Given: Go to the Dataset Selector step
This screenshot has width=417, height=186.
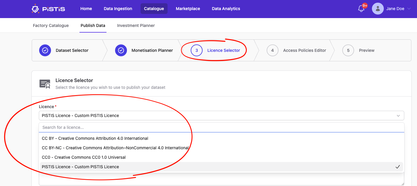Looking at the screenshot, I should pyautogui.click(x=72, y=50).
